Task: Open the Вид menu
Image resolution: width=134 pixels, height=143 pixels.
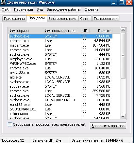Action: (40, 9)
